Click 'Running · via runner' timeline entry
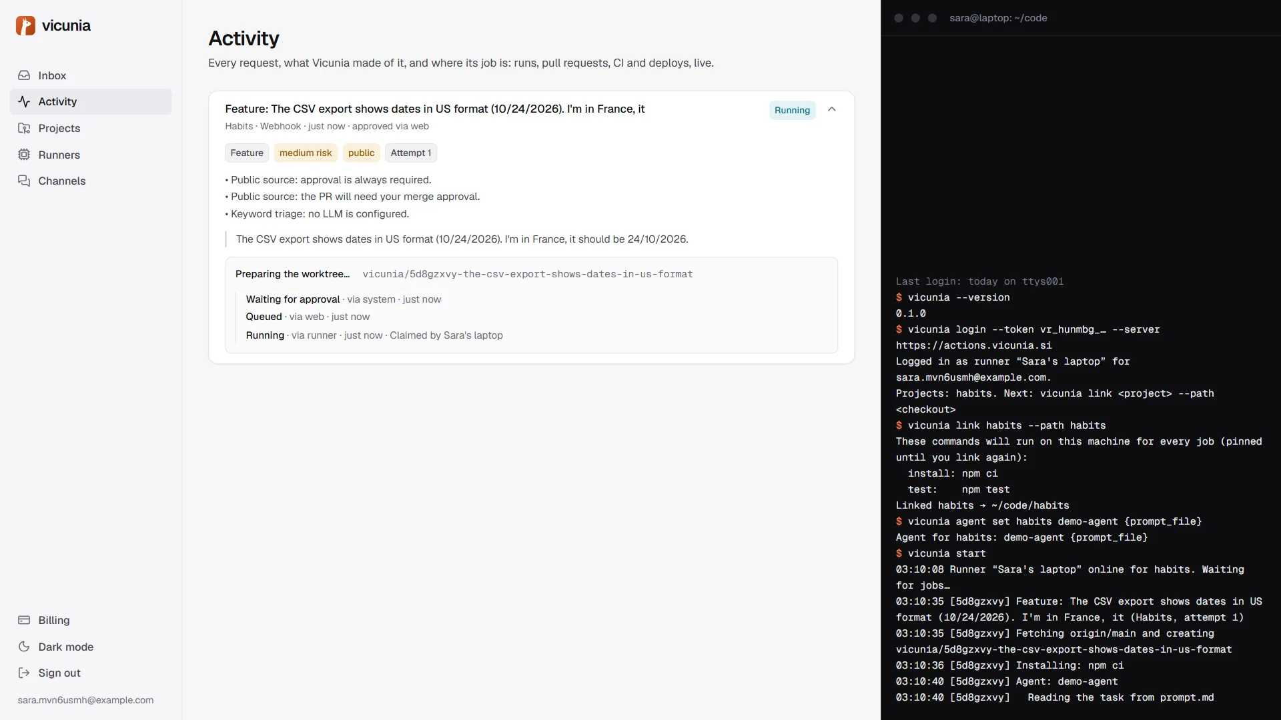 coord(374,335)
